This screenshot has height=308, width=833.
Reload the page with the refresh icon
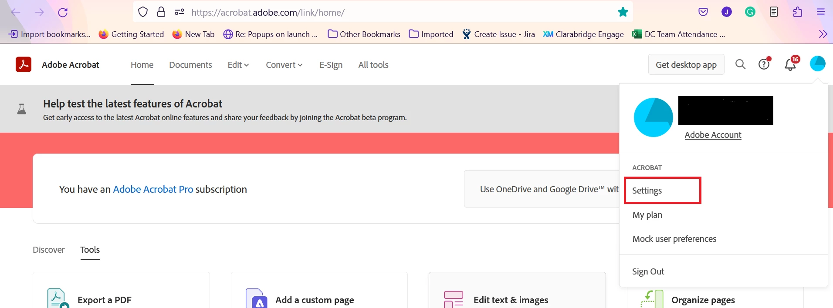click(63, 12)
